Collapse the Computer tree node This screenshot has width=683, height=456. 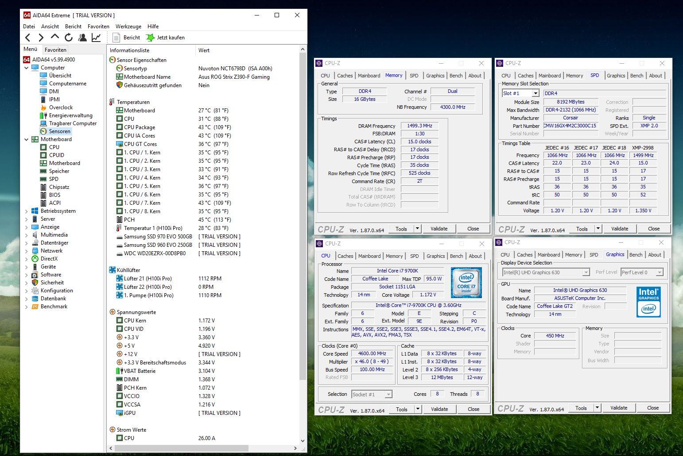27,68
